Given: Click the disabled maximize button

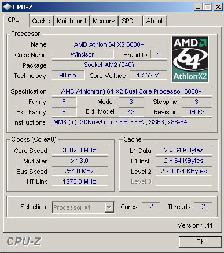Looking at the screenshot, I should click(x=208, y=7).
